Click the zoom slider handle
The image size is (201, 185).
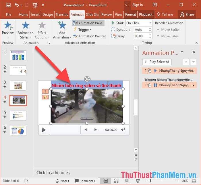[x=151, y=181]
